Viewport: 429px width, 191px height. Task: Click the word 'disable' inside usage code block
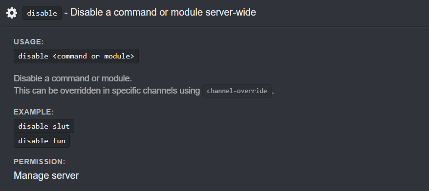pyautogui.click(x=33, y=56)
